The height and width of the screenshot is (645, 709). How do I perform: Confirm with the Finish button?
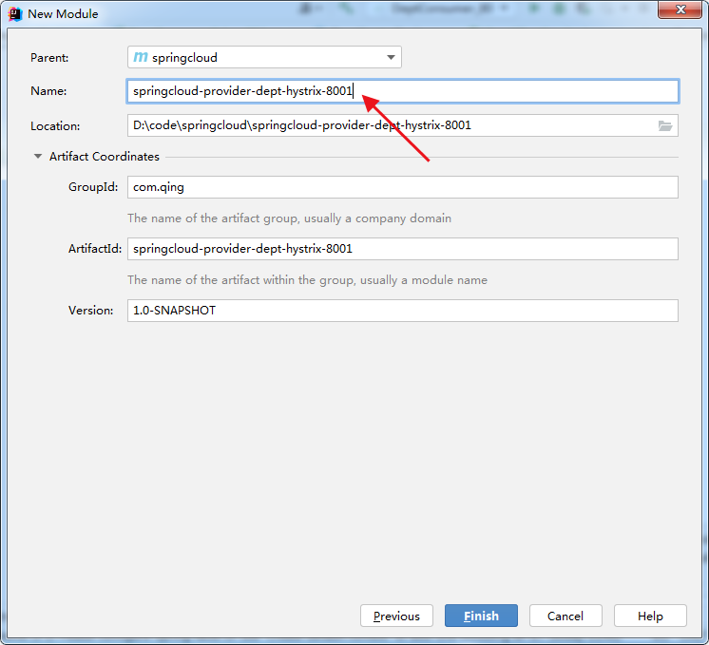coord(481,616)
